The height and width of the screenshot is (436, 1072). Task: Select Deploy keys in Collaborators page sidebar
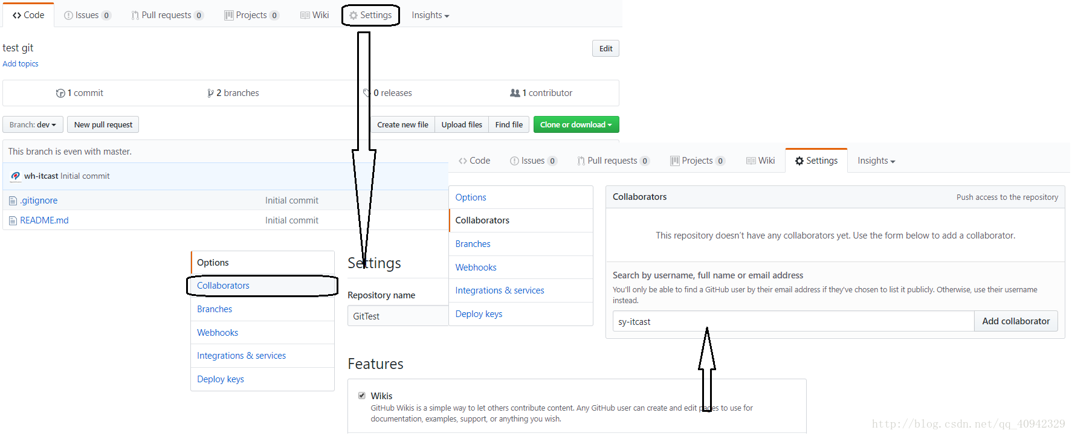click(521, 314)
